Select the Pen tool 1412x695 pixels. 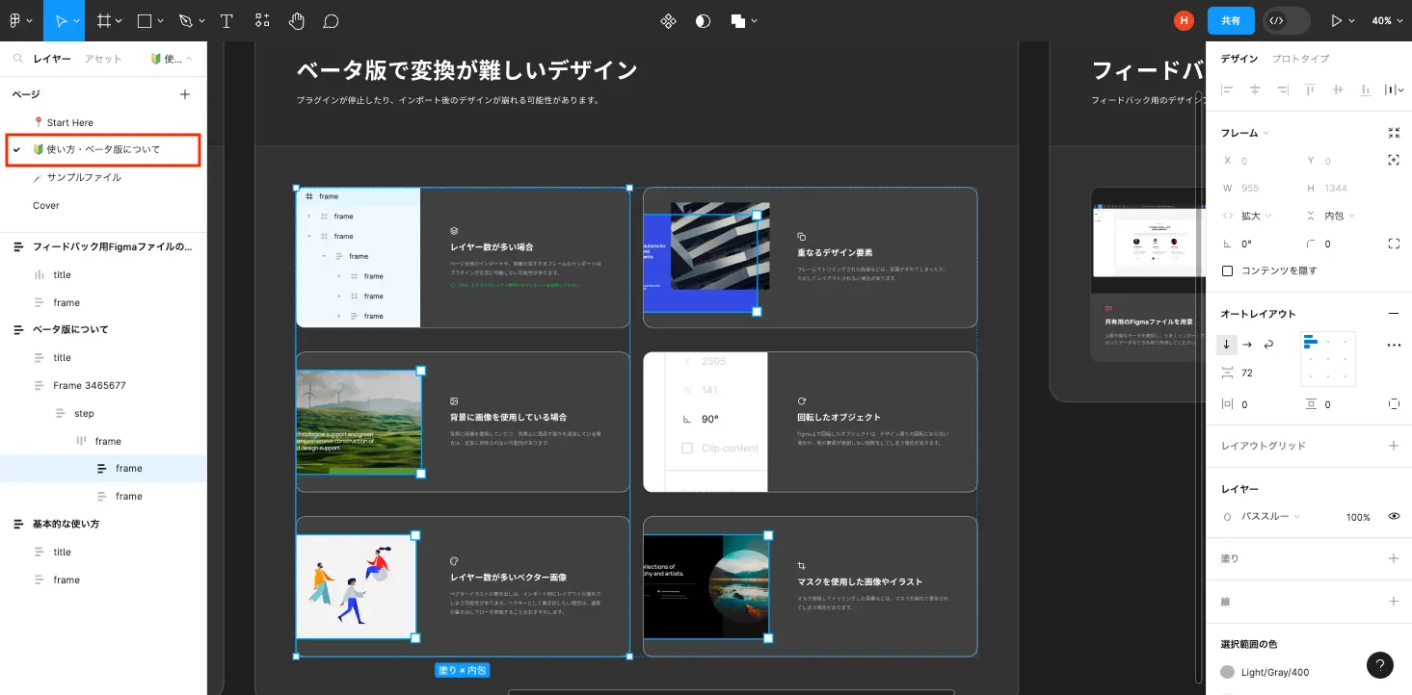click(x=185, y=20)
